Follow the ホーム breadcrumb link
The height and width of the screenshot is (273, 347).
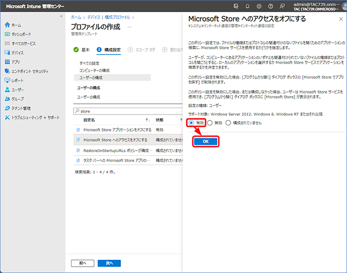[x=76, y=17]
